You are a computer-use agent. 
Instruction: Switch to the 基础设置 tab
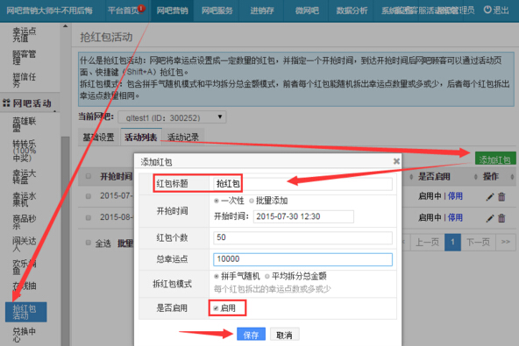98,137
